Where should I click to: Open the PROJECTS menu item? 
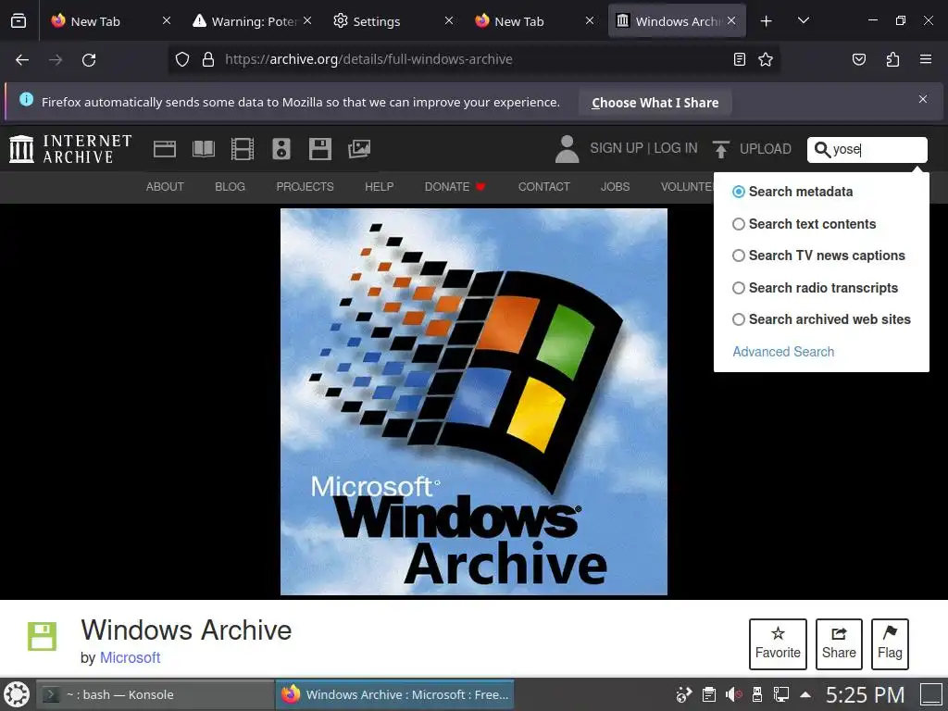point(305,187)
